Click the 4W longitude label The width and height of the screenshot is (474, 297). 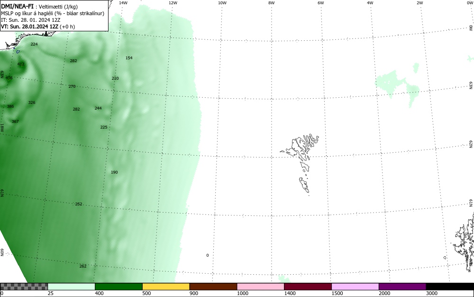pyautogui.click(x=370, y=3)
